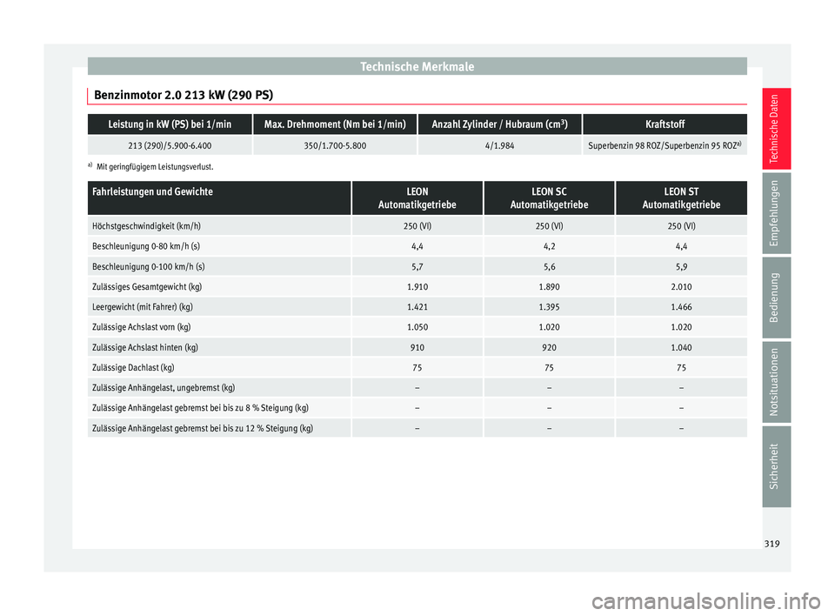The image size is (835, 616).
Task: Click the row label Leergewicht (mit Fahrer) (kg)
Action: (142, 307)
